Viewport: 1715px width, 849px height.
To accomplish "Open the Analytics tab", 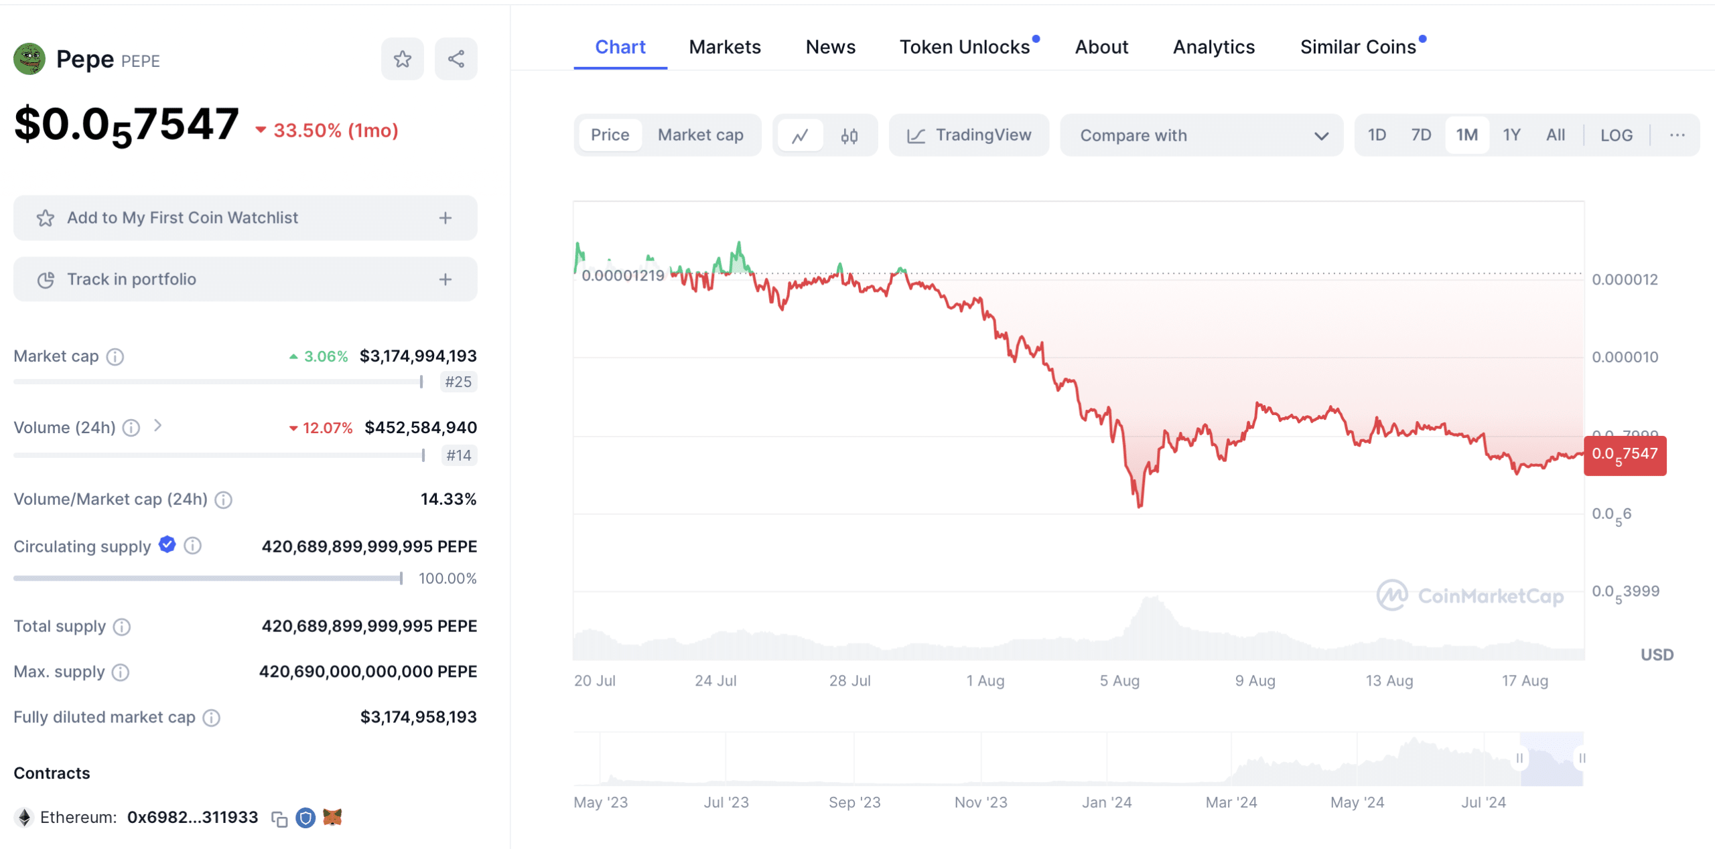I will pos(1214,47).
